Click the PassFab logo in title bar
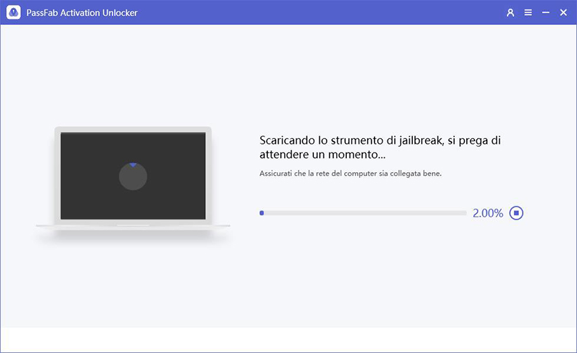577x353 pixels. [13, 13]
